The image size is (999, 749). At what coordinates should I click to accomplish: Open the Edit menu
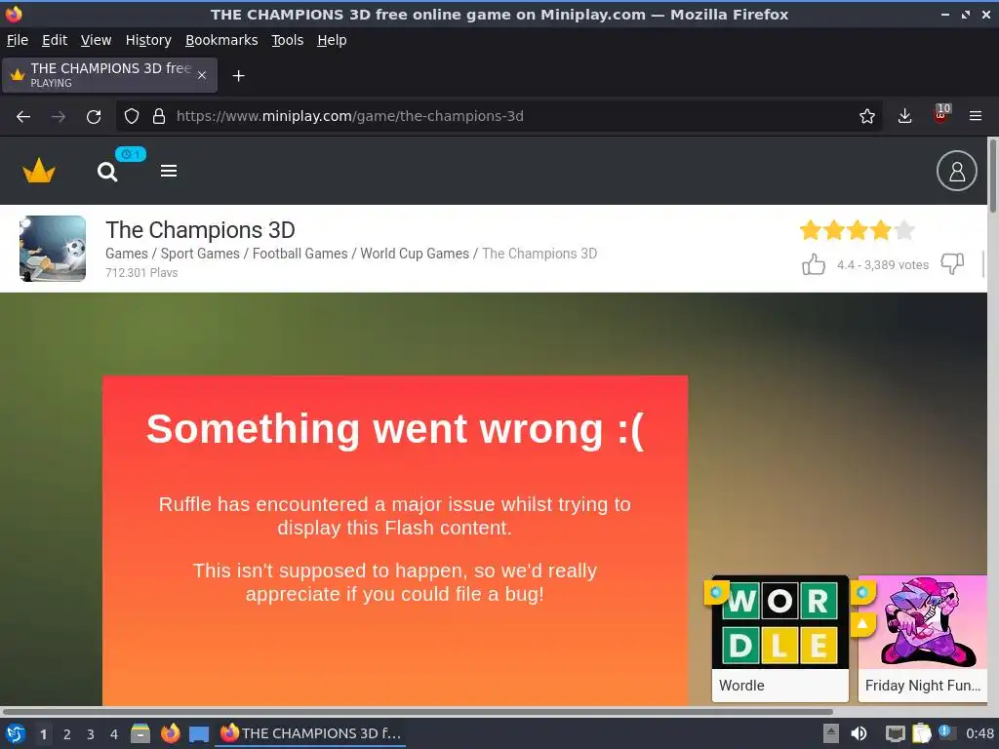click(x=55, y=40)
